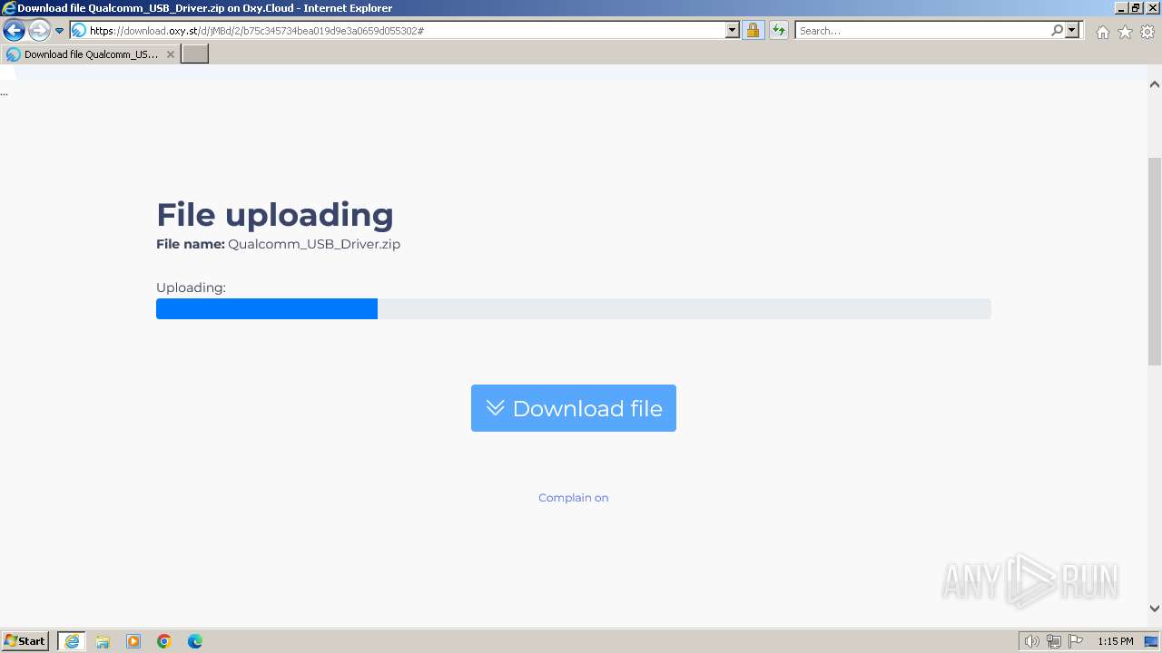Select the Download file Qualcomm_US... tab
The width and height of the screenshot is (1162, 653).
90,54
